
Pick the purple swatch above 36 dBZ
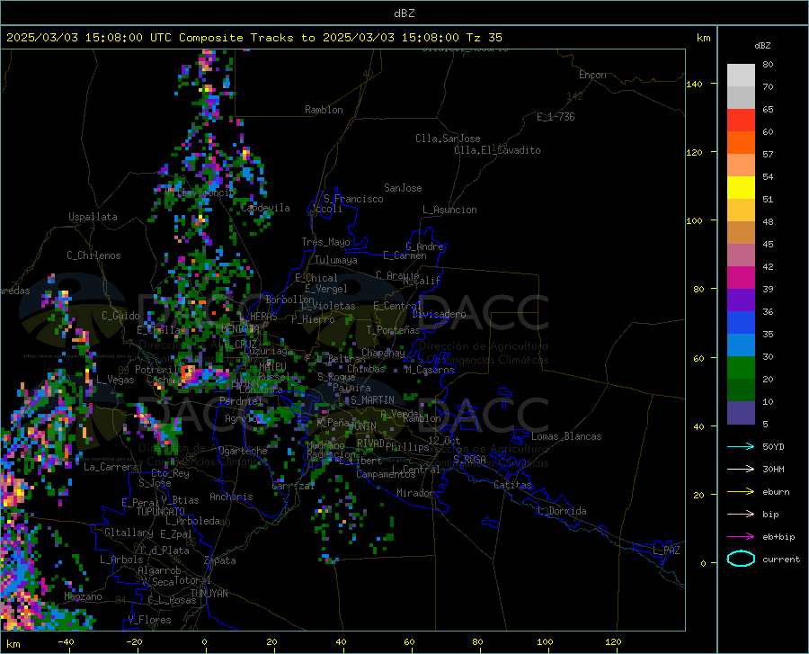coord(741,300)
